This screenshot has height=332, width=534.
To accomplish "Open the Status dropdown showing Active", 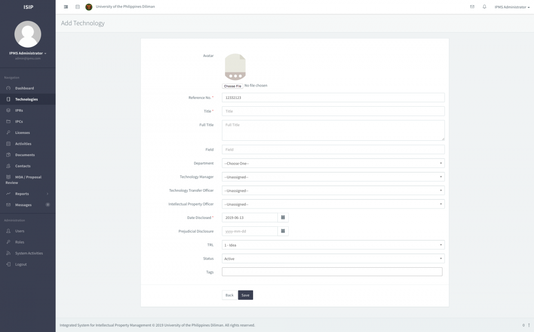I will [333, 258].
